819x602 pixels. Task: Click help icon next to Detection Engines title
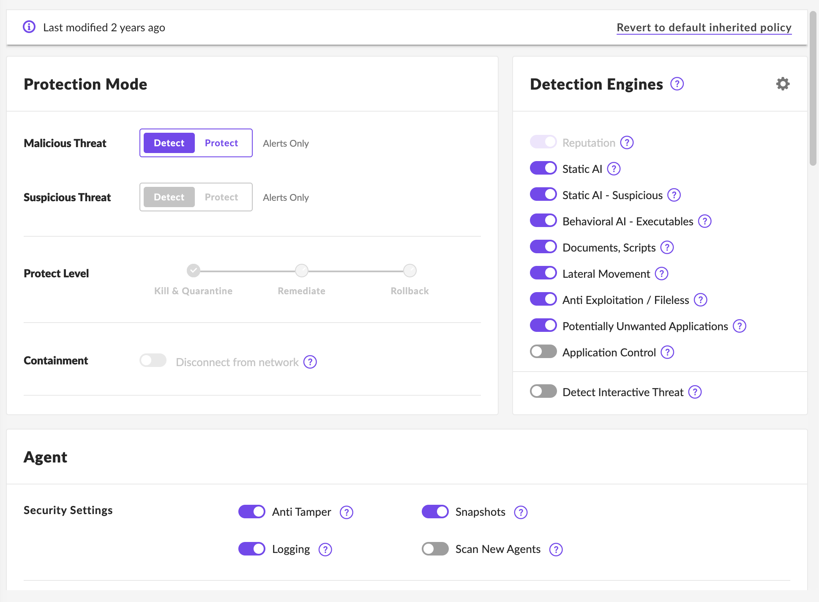pyautogui.click(x=677, y=84)
